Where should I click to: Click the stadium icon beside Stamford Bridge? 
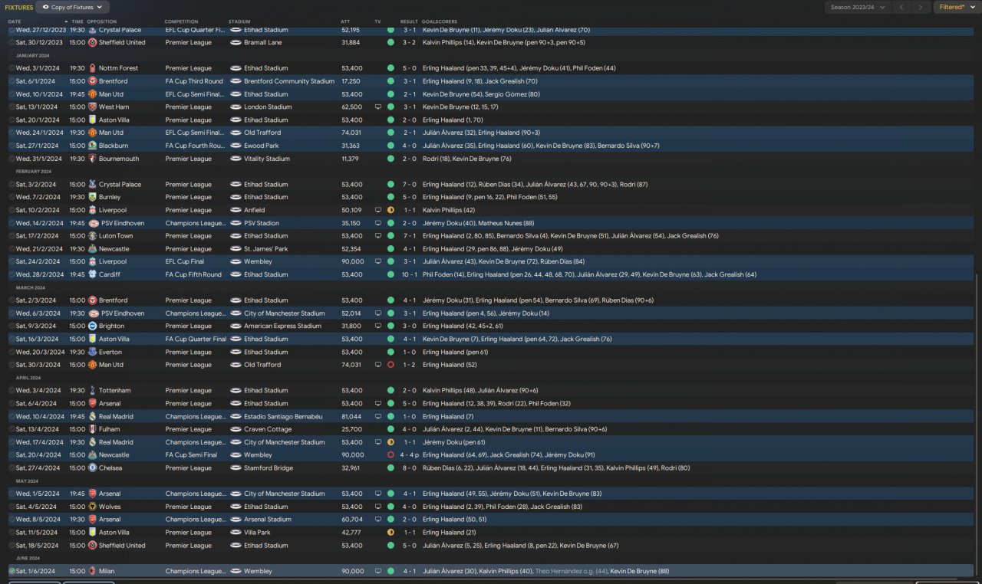[x=236, y=468]
